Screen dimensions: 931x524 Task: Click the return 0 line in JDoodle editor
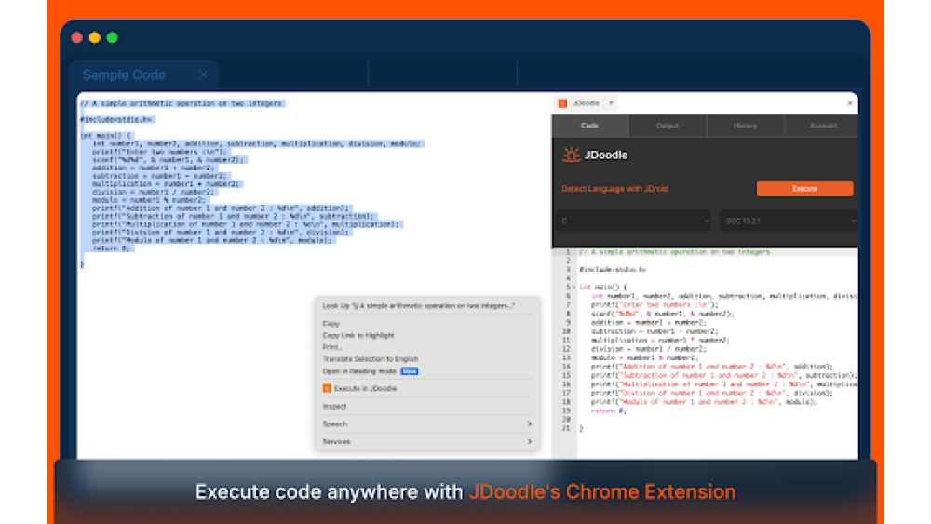pyautogui.click(x=608, y=410)
